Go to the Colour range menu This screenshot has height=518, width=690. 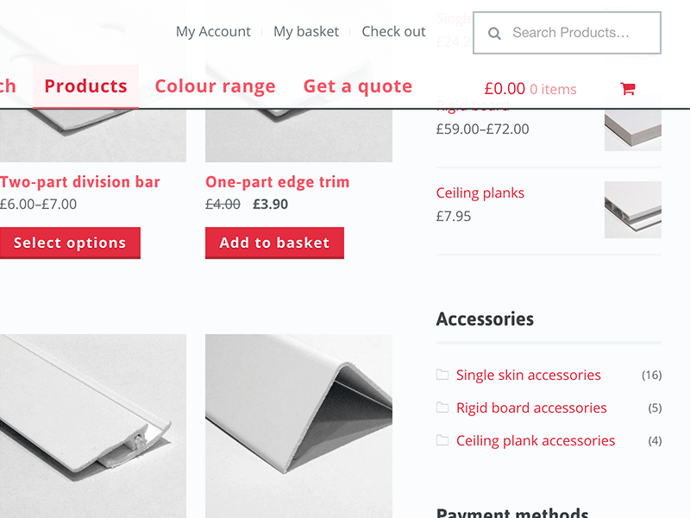point(215,86)
